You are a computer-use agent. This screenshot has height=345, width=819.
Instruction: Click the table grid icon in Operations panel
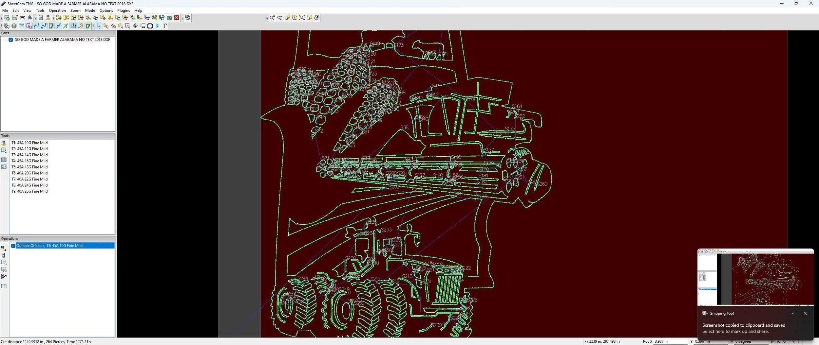4,286
